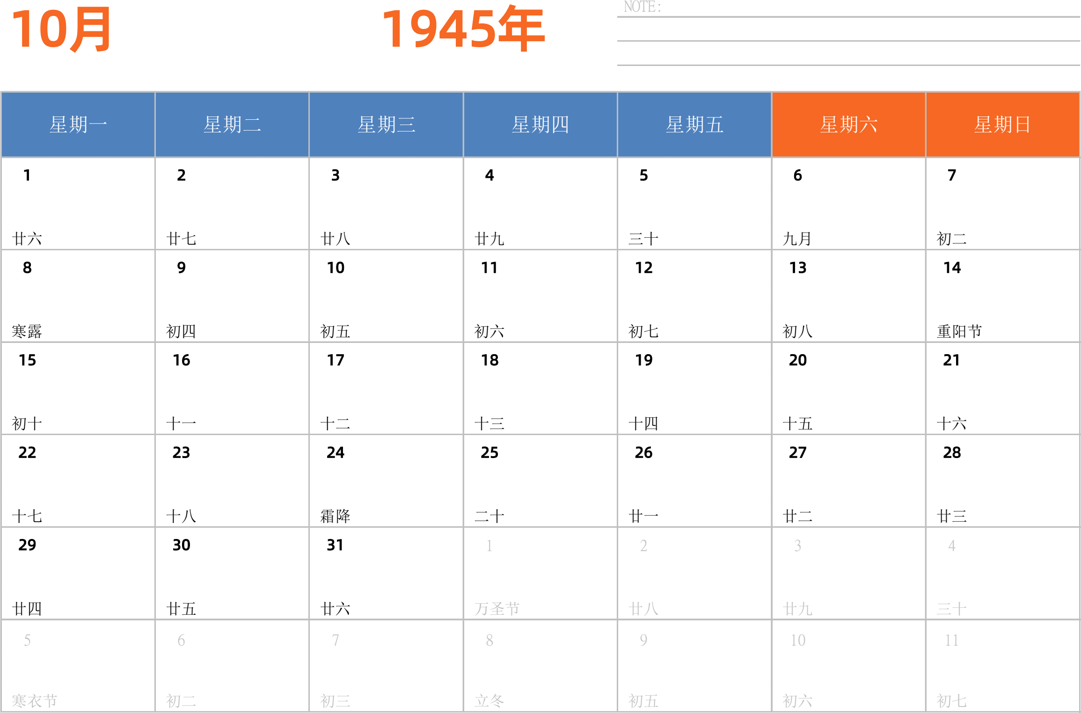Select the date 1 廿六 cell
This screenshot has width=1081, height=713.
click(x=78, y=204)
